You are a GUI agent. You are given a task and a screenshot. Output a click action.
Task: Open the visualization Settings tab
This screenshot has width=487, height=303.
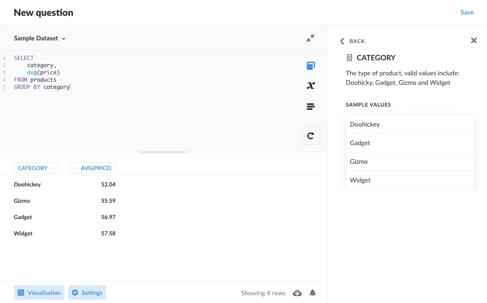tap(87, 293)
